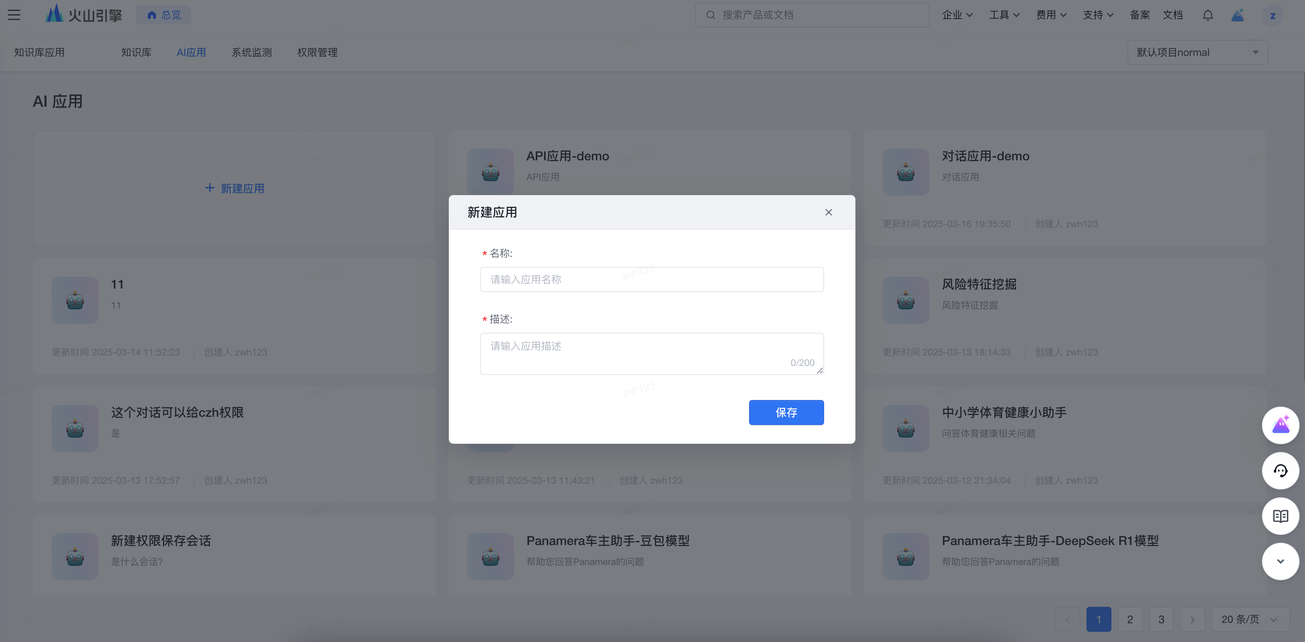Click the 请输入应用名称 name field

click(652, 280)
